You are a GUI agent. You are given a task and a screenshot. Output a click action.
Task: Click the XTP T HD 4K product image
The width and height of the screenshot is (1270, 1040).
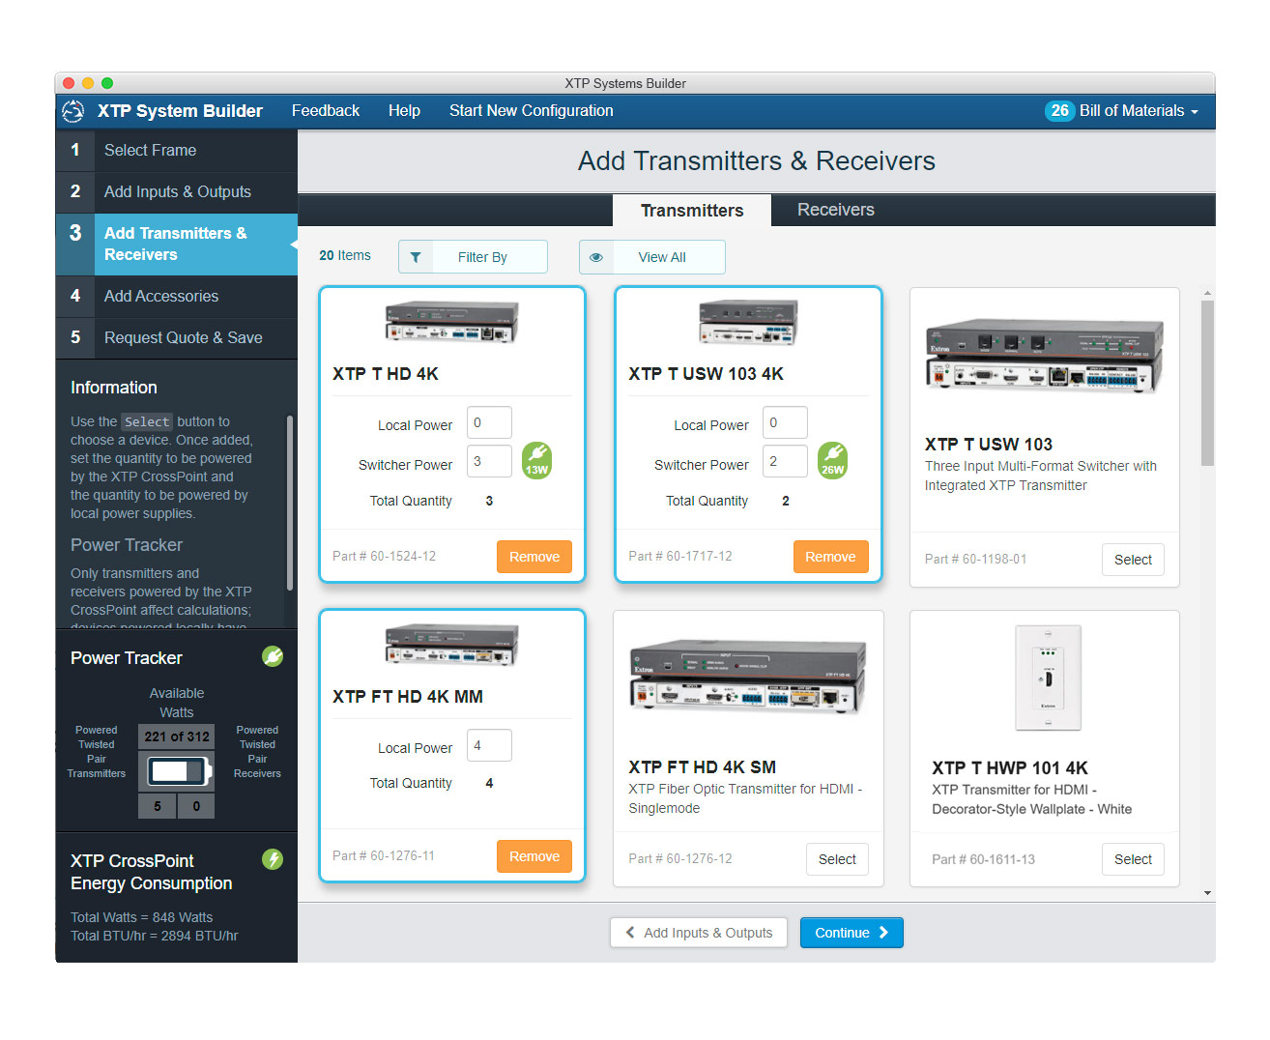click(451, 322)
